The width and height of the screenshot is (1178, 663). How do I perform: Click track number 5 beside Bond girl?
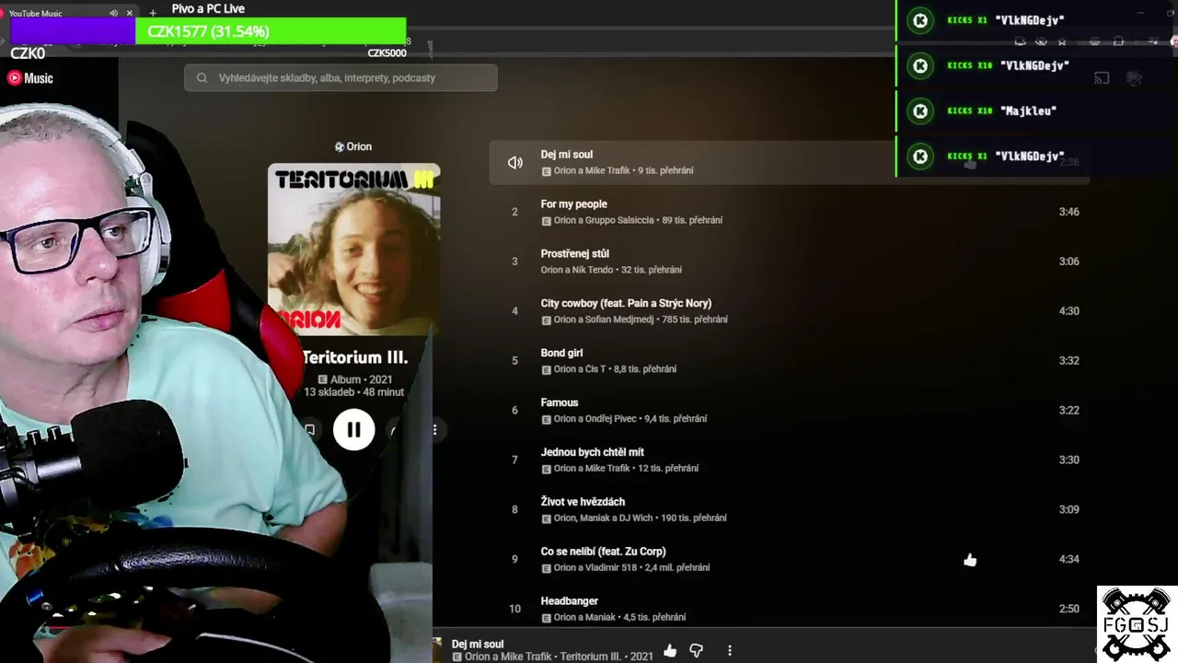point(514,361)
